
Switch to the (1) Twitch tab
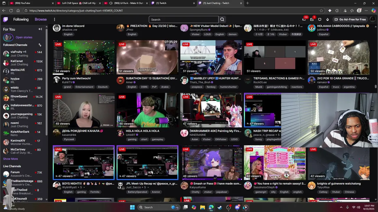coord(173,3)
